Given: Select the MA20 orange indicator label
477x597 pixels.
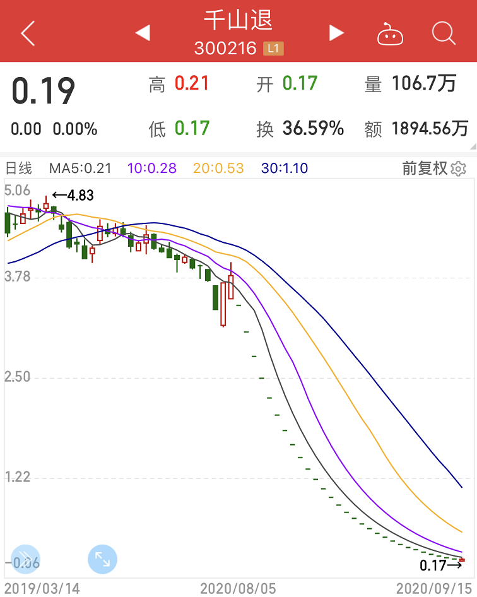Looking at the screenshot, I should [218, 168].
